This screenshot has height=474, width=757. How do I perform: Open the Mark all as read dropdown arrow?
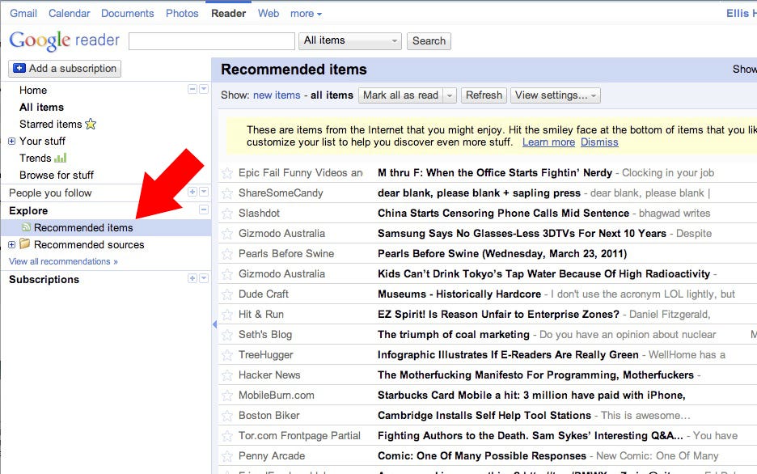pyautogui.click(x=450, y=95)
